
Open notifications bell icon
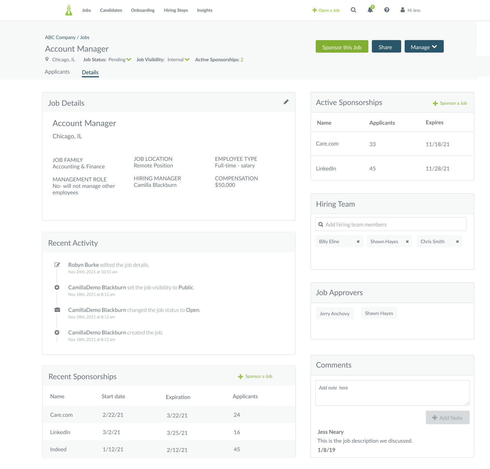point(370,9)
